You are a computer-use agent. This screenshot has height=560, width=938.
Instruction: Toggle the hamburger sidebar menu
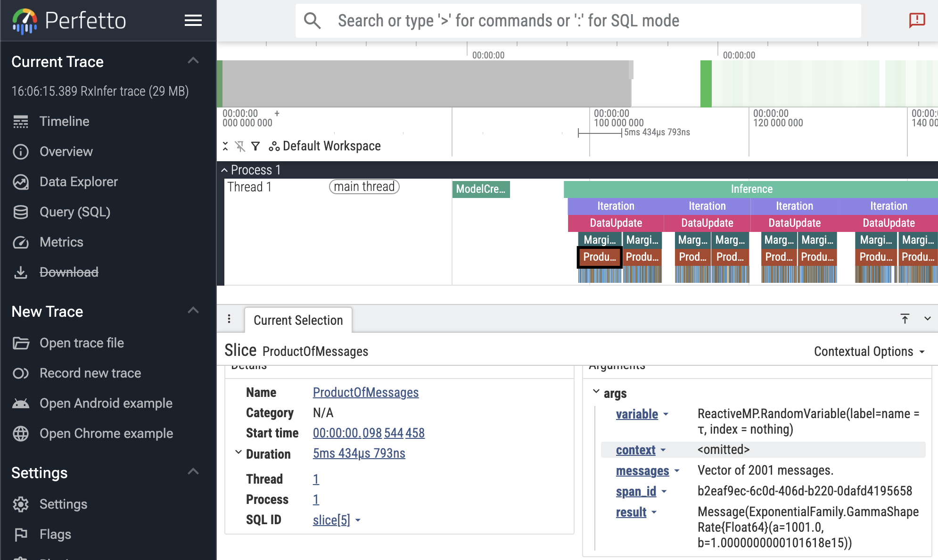tap(193, 20)
